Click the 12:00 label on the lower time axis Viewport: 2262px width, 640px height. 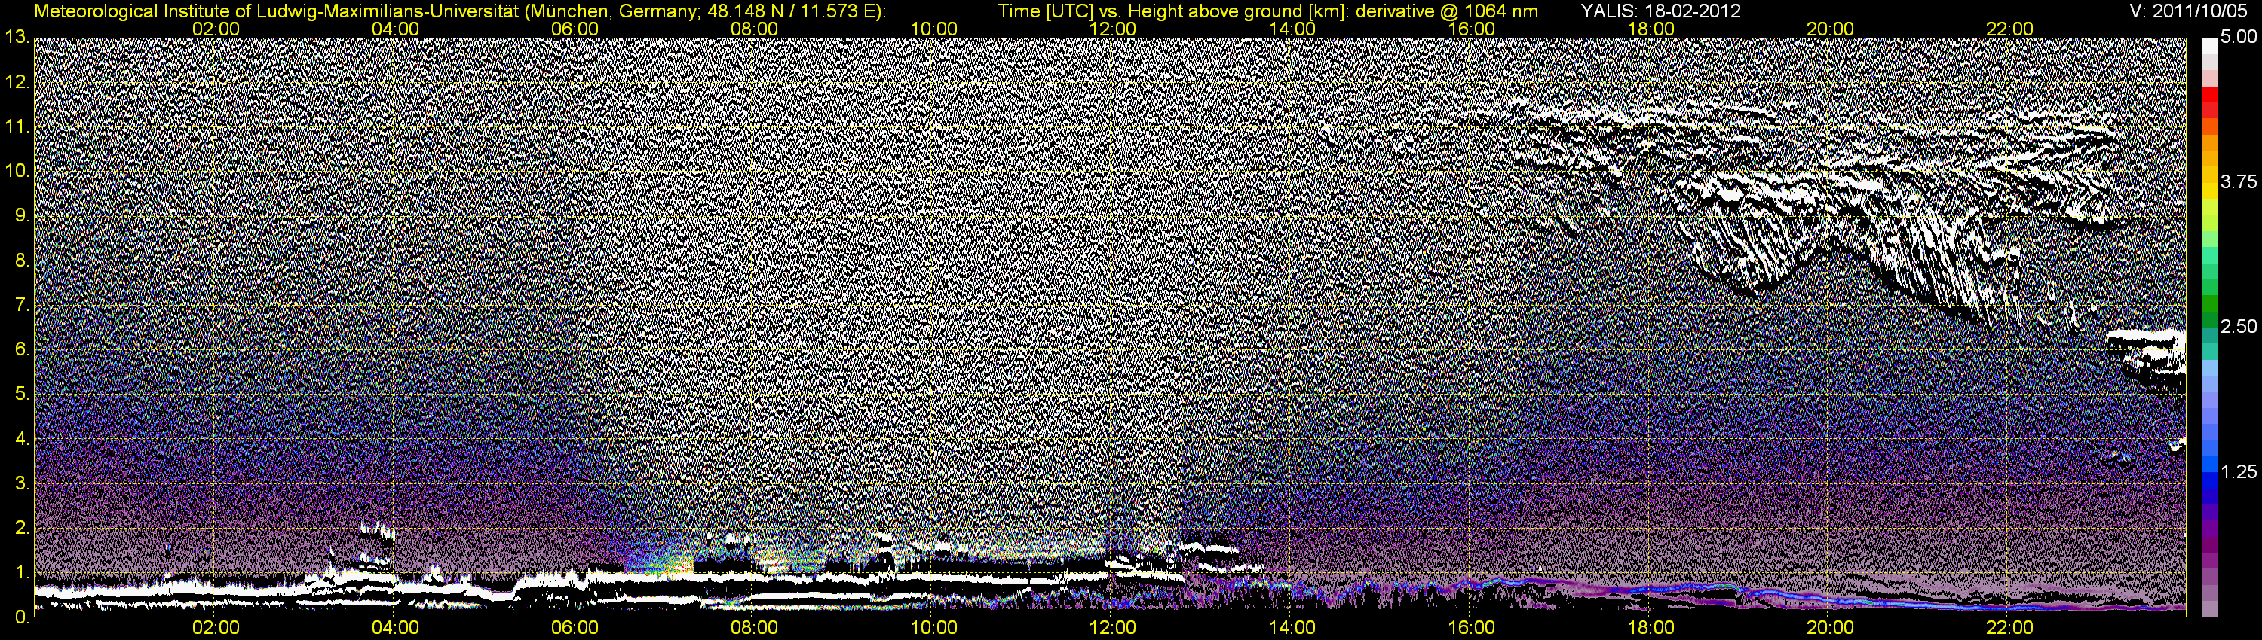pos(1113,629)
